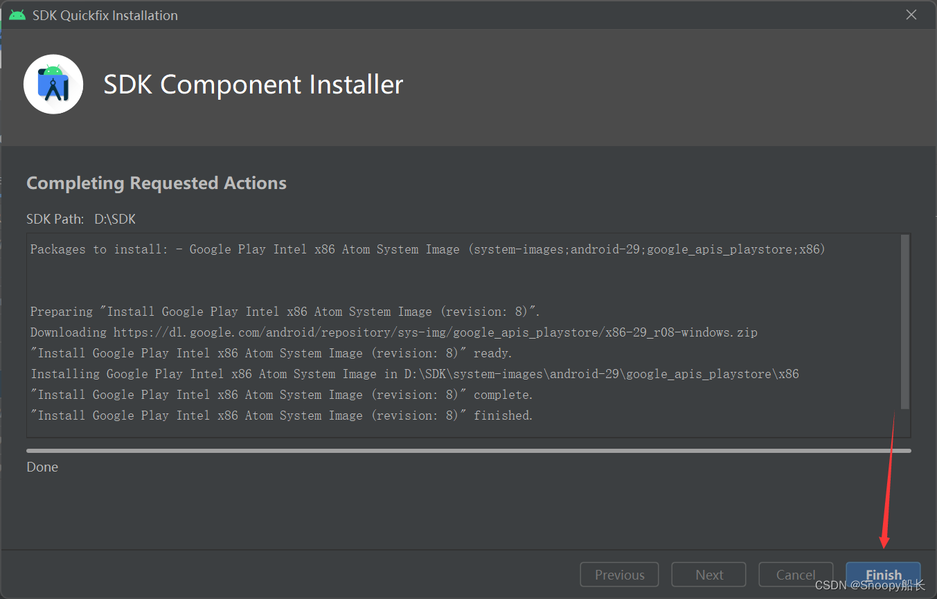Click the 'SDK Quickfix Installation' window title
Screen dimensions: 937x599
pos(105,15)
